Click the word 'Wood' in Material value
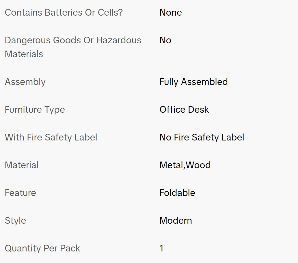 point(198,165)
